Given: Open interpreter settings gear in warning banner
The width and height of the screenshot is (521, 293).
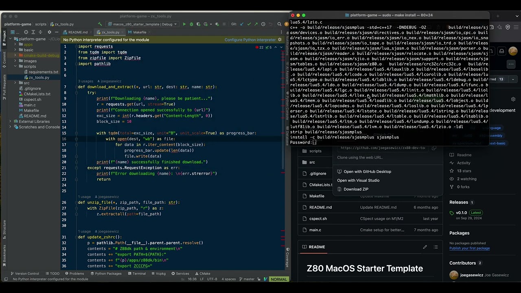Looking at the screenshot, I should click(280, 39).
